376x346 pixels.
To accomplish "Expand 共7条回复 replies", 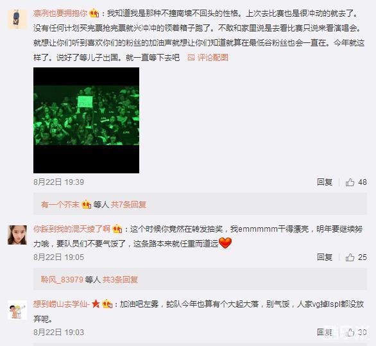I will pyautogui.click(x=128, y=204).
